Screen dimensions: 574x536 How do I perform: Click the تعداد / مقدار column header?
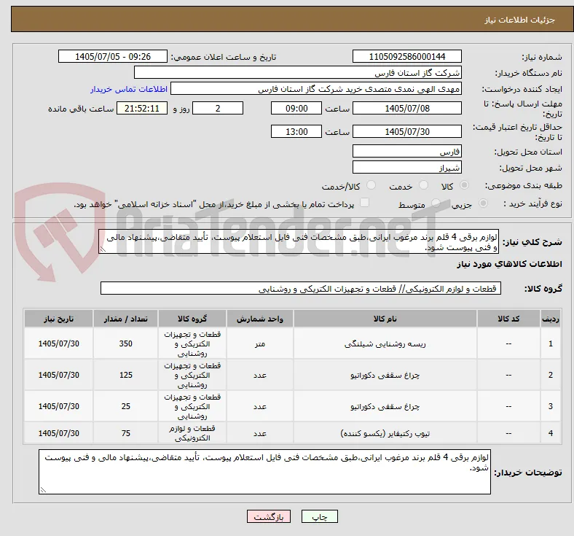[125, 319]
